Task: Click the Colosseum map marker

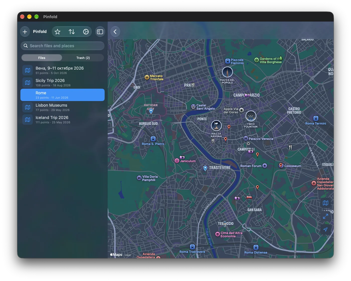Action: (281, 165)
